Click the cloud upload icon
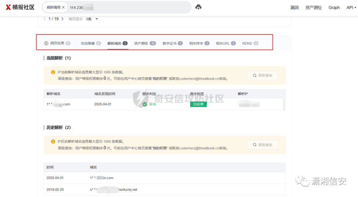Viewport: 358px width, 197px height. pyautogui.click(x=199, y=7)
